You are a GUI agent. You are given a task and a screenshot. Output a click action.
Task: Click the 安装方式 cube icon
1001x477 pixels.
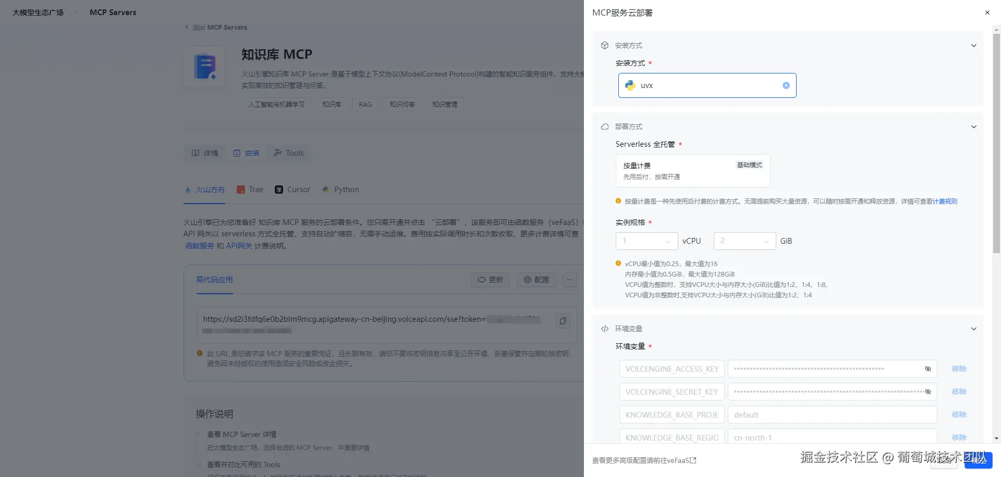tap(605, 46)
